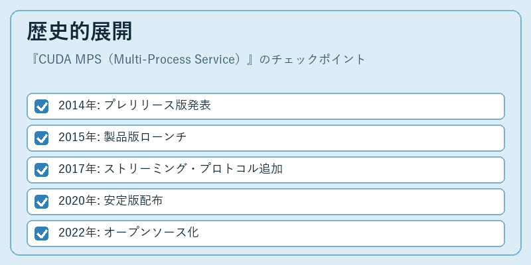531x265 pixels.
Task: Click the プレリリース版発表 label text
Action: pyautogui.click(x=157, y=105)
